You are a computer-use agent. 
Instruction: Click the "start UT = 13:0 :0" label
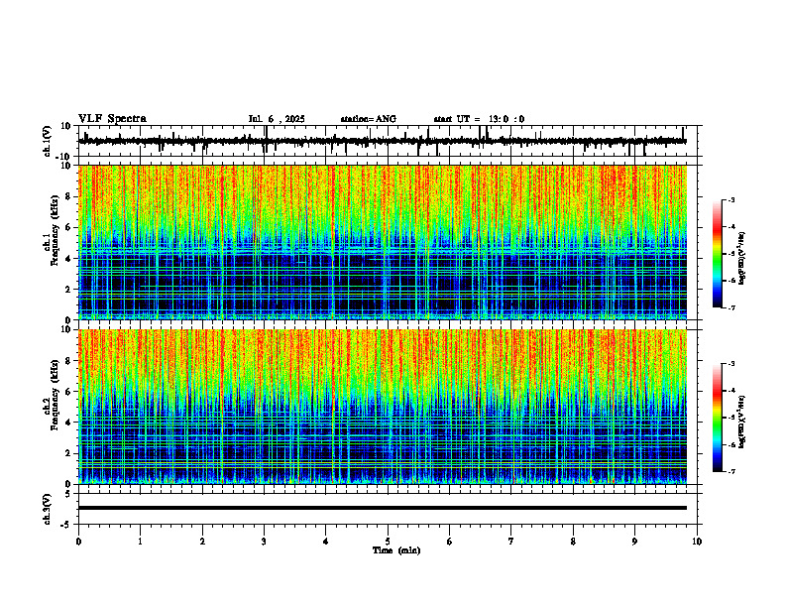point(479,119)
